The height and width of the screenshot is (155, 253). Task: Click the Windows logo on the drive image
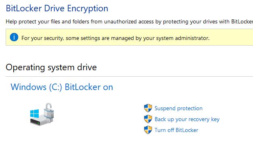click(35, 113)
